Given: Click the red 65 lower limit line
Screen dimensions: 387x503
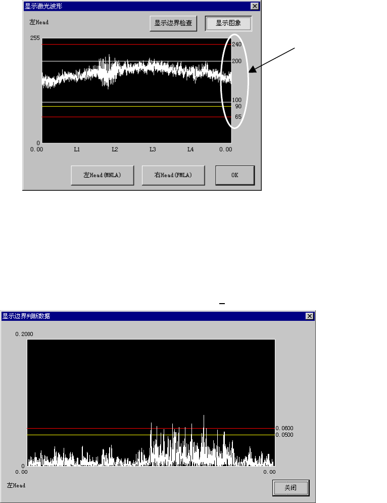Looking at the screenshot, I should coord(136,117).
